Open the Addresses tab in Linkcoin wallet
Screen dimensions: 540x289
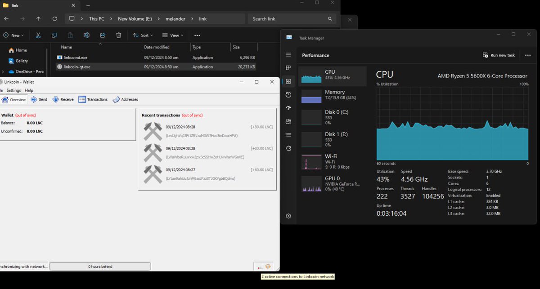point(125,99)
